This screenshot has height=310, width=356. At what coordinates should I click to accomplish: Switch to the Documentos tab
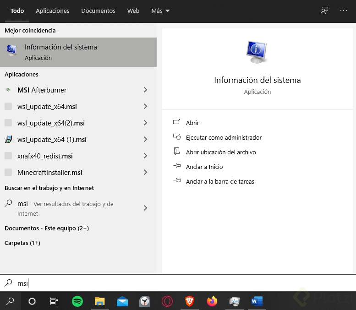(x=98, y=11)
